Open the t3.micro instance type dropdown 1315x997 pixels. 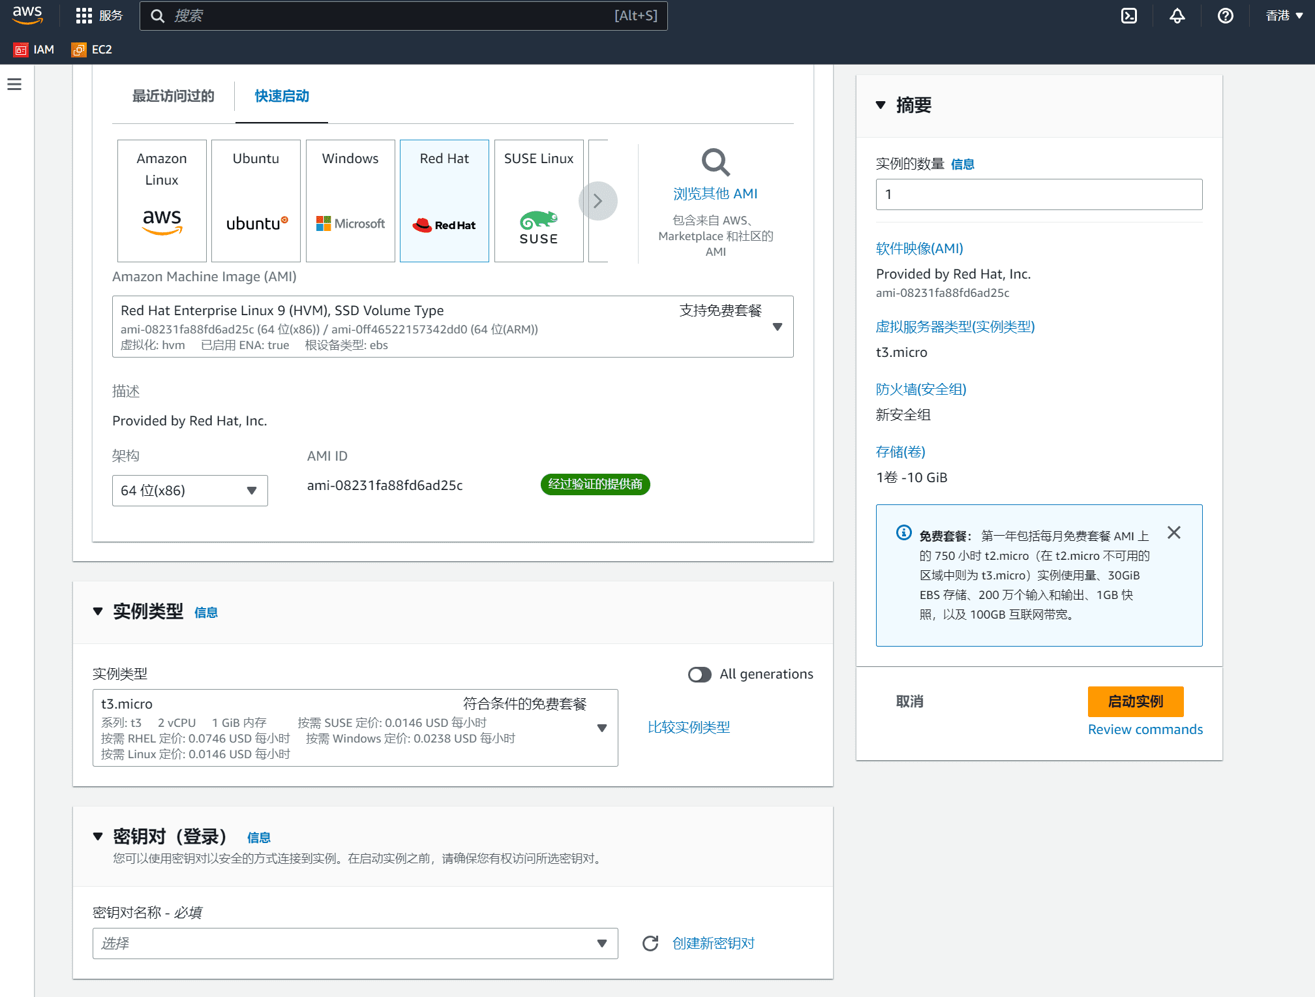(x=355, y=728)
